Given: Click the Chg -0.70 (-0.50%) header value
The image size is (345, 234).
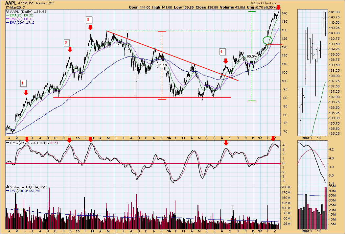Looking at the screenshot, I should click(262, 7).
